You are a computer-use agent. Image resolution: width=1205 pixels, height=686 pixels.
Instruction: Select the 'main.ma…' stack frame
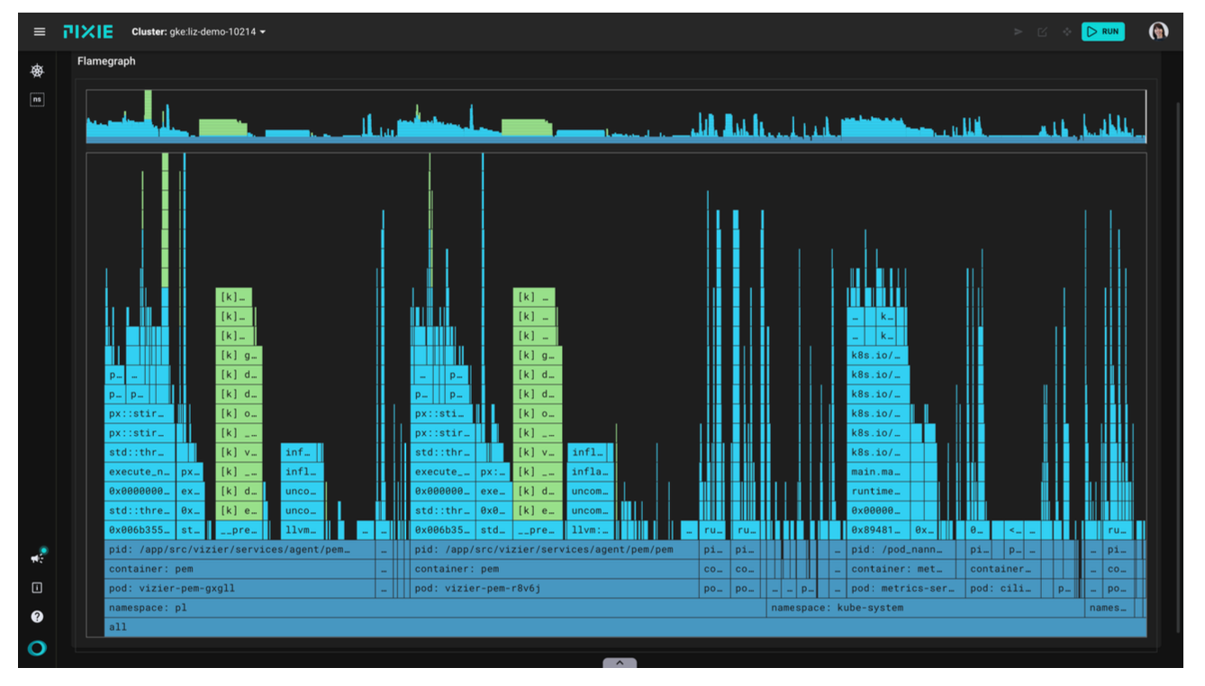(879, 472)
